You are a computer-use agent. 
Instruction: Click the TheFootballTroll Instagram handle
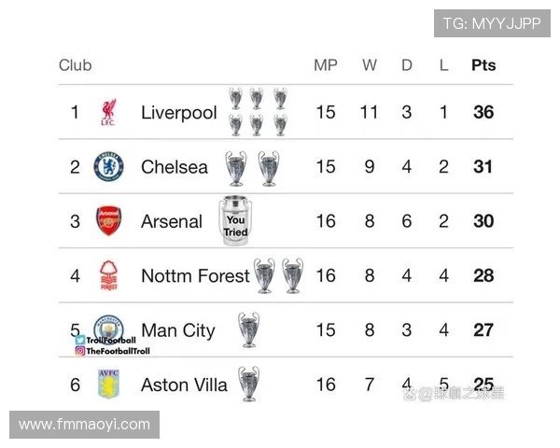point(118,351)
